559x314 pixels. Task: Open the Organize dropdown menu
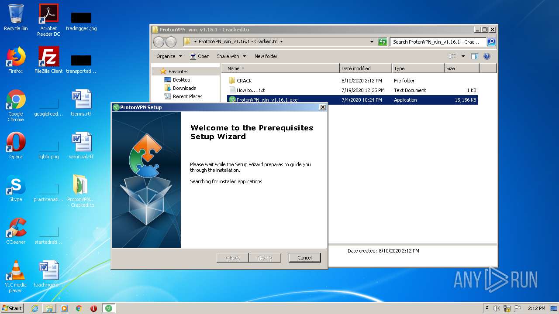[x=169, y=56]
